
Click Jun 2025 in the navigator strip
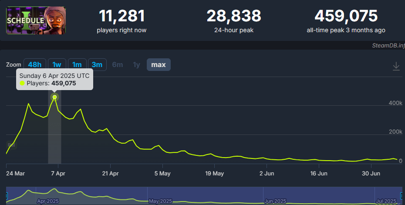click(275, 201)
